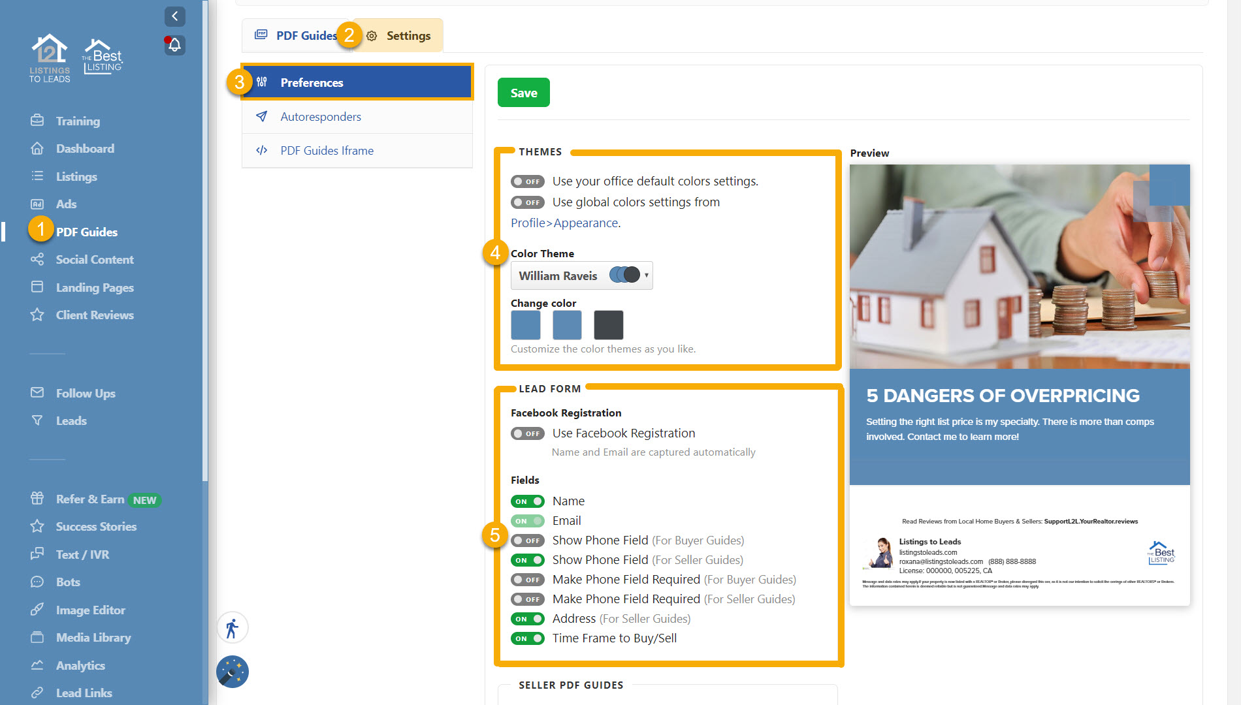
Task: Open the Autoresponders settings section
Action: pos(321,117)
